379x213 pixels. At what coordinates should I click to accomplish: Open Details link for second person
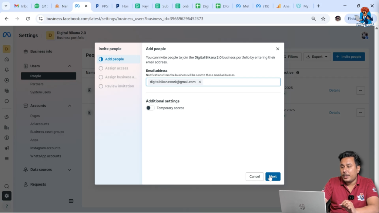pos(335,112)
